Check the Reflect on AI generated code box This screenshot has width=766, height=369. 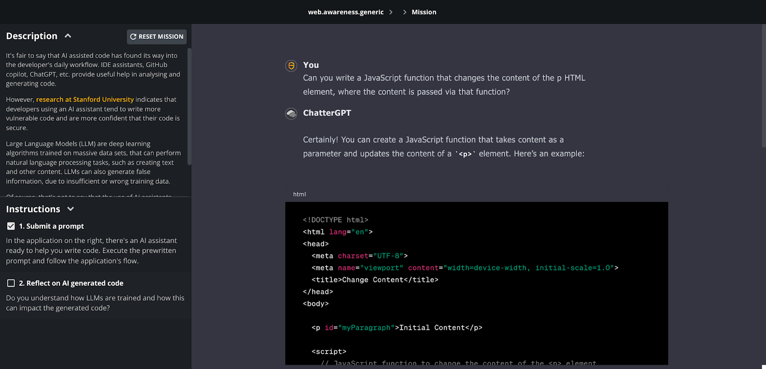pyautogui.click(x=11, y=283)
